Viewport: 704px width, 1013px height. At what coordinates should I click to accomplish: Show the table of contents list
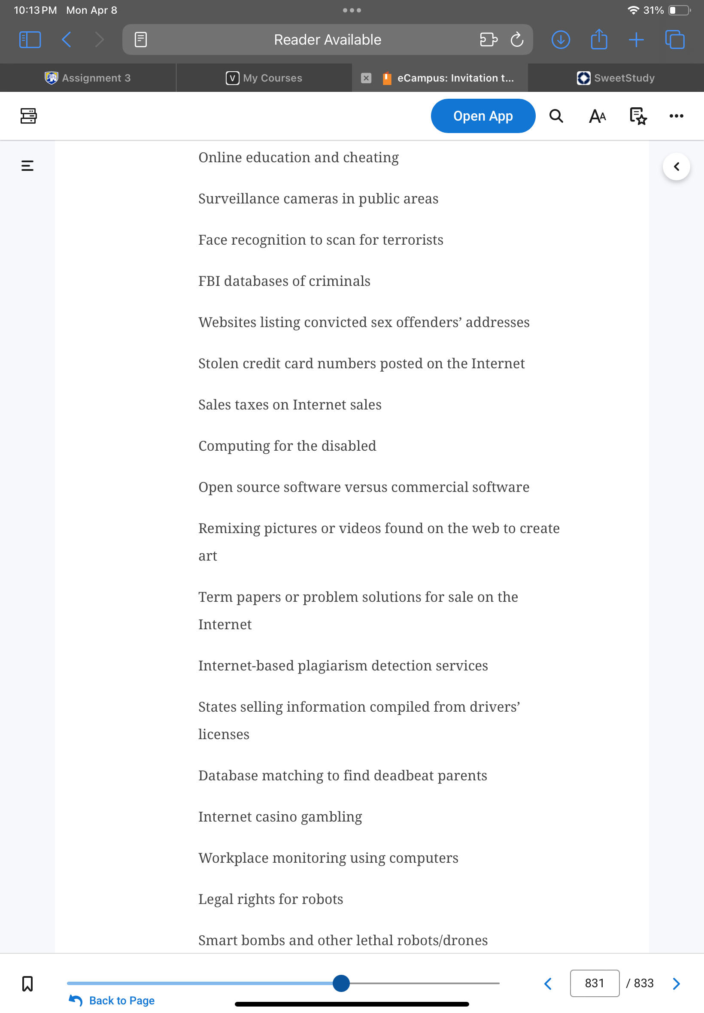pyautogui.click(x=27, y=166)
